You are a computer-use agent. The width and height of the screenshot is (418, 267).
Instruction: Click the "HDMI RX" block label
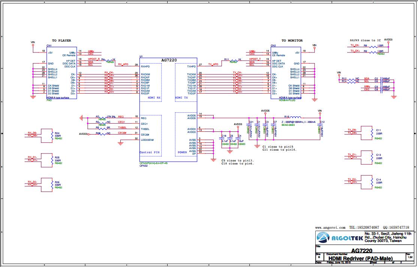pyautogui.click(x=154, y=98)
